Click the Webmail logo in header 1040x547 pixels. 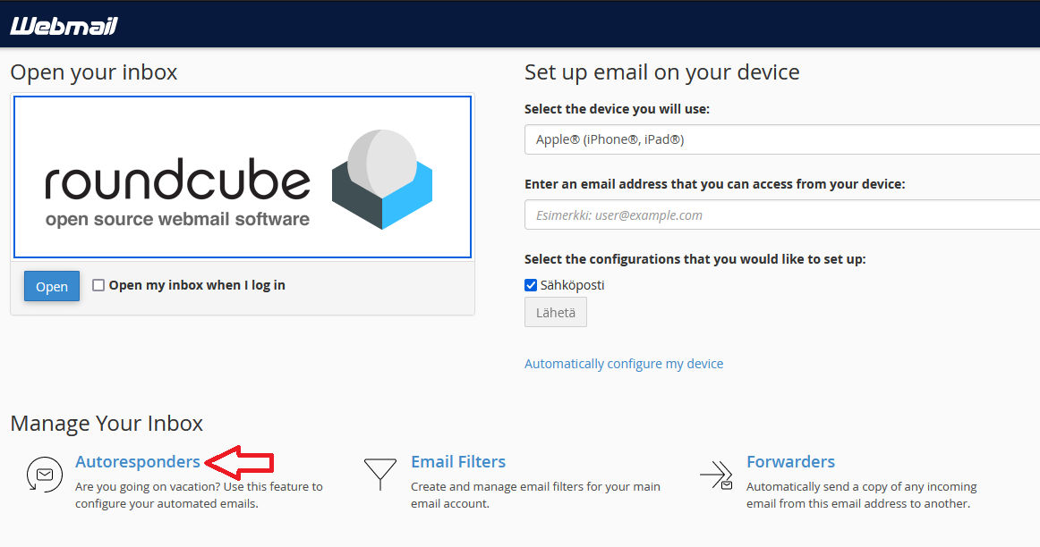click(64, 26)
